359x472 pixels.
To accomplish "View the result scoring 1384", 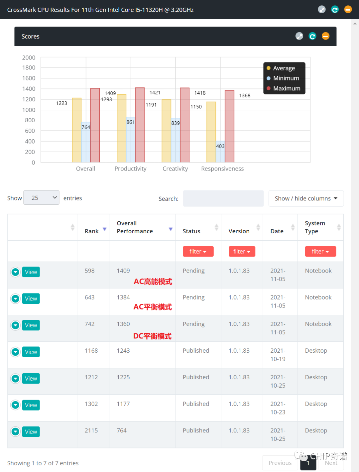I will click(31, 298).
